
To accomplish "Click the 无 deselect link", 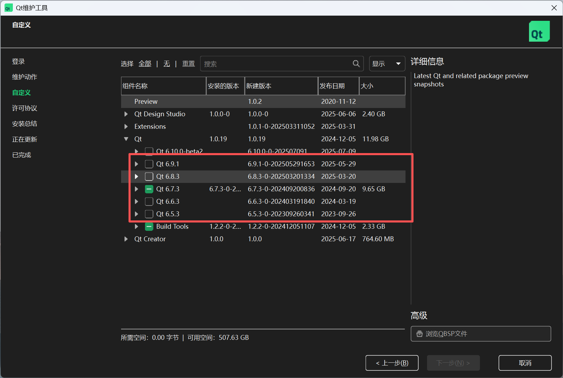I will pos(167,64).
